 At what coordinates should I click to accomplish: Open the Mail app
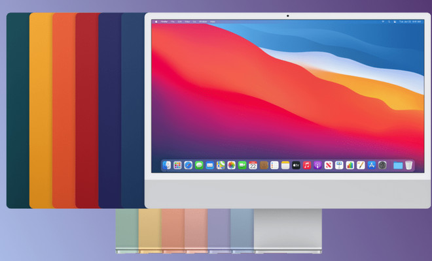[210, 165]
